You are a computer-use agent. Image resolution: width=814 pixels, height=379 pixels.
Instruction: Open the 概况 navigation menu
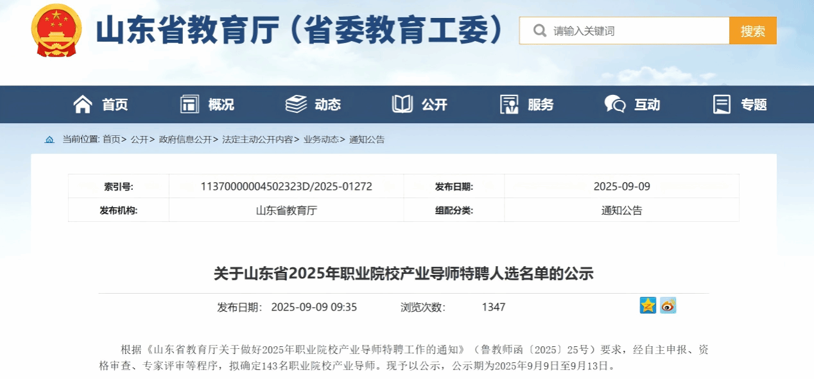point(221,105)
